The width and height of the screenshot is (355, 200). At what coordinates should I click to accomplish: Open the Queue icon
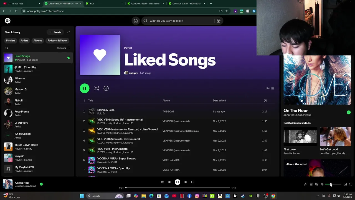311,184
